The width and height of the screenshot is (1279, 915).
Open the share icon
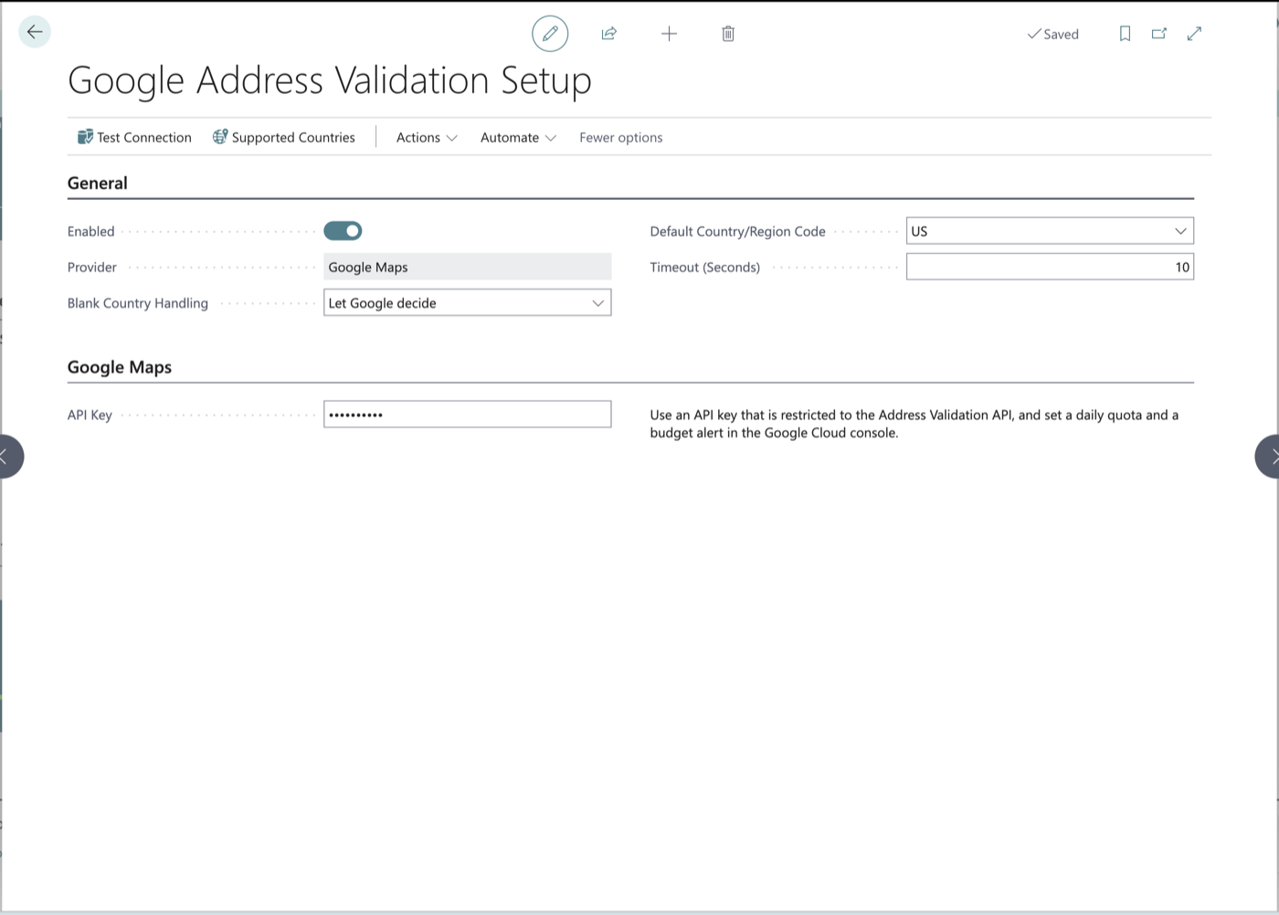coord(609,34)
